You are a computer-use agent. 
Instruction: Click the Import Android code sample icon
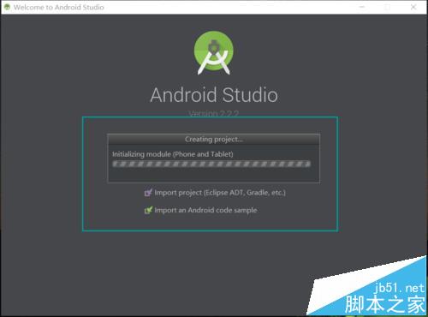148,210
